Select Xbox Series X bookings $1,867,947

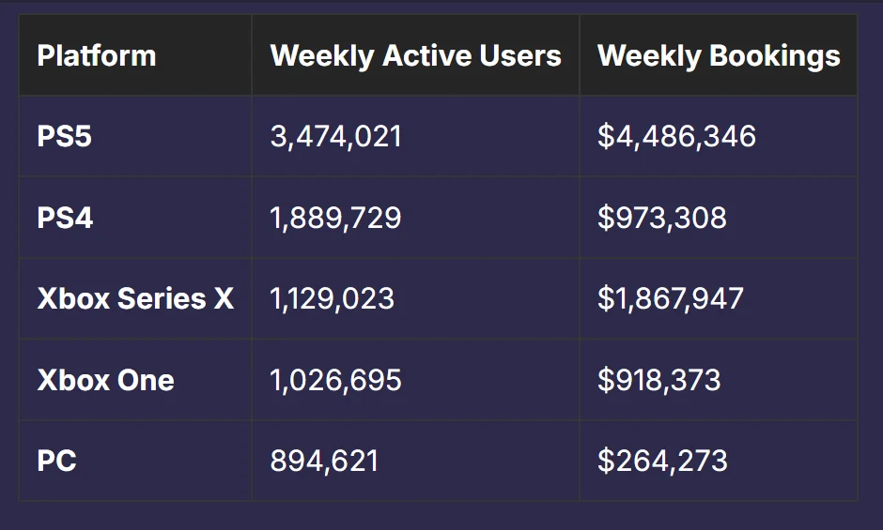[x=670, y=298]
